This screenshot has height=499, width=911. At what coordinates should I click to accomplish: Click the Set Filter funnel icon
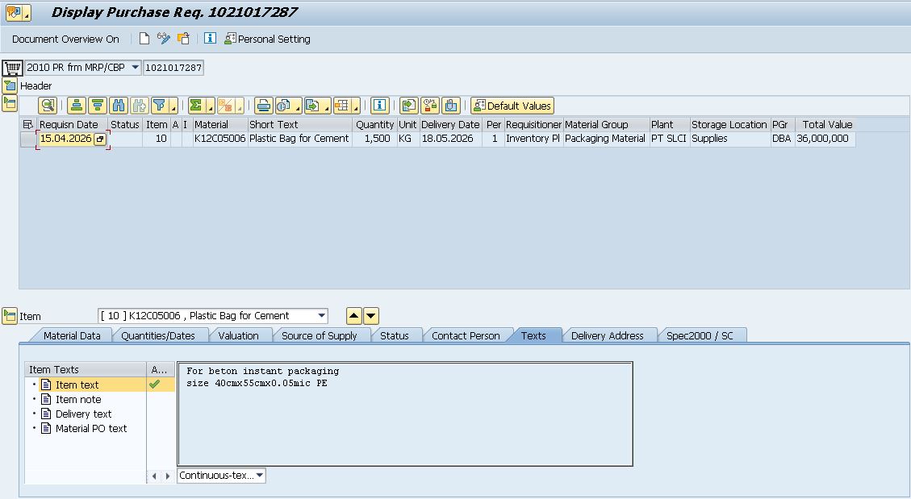(160, 106)
